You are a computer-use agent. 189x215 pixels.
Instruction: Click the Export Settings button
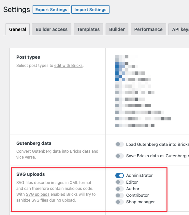(x=51, y=9)
